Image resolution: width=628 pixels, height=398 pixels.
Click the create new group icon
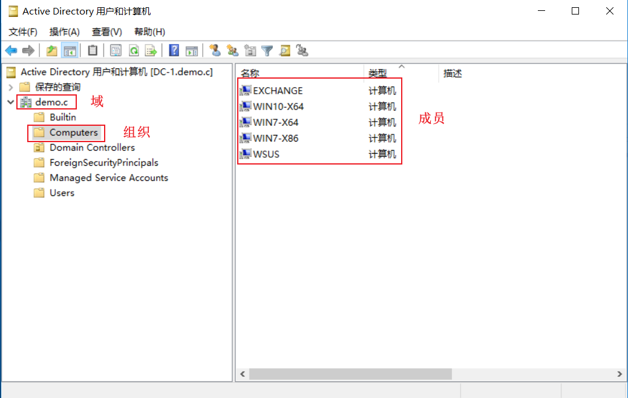(x=232, y=51)
